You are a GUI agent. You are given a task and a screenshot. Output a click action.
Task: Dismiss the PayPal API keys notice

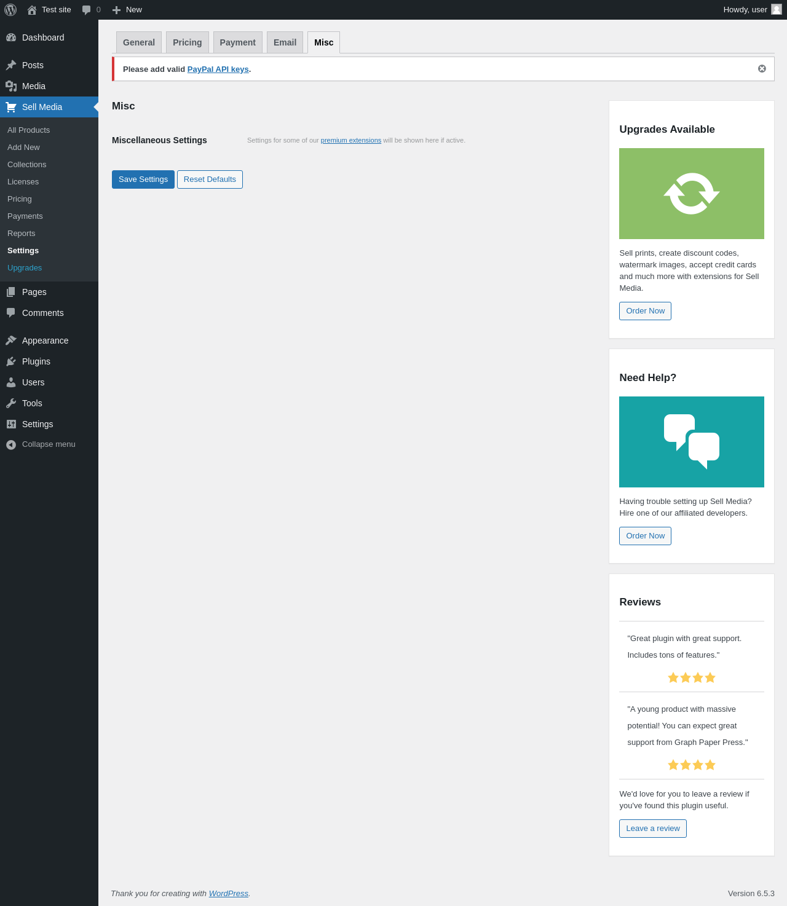[762, 69]
